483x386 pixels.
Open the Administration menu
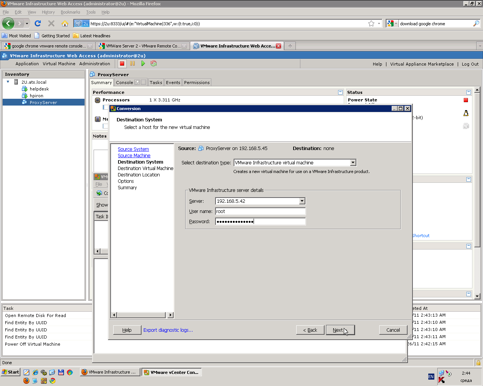95,64
